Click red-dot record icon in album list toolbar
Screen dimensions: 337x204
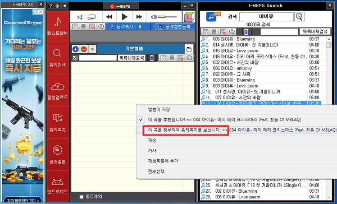[x=180, y=58]
